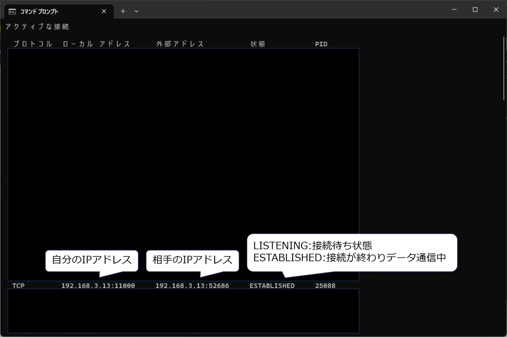The height and width of the screenshot is (337, 507).
Task: Click the 相手のIPアドレス callout bubble
Action: pyautogui.click(x=192, y=260)
